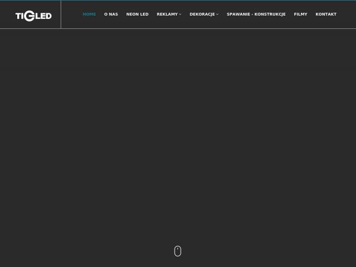This screenshot has height=267, width=356.
Task: Select the REKLAMY menu label
Action: click(167, 14)
